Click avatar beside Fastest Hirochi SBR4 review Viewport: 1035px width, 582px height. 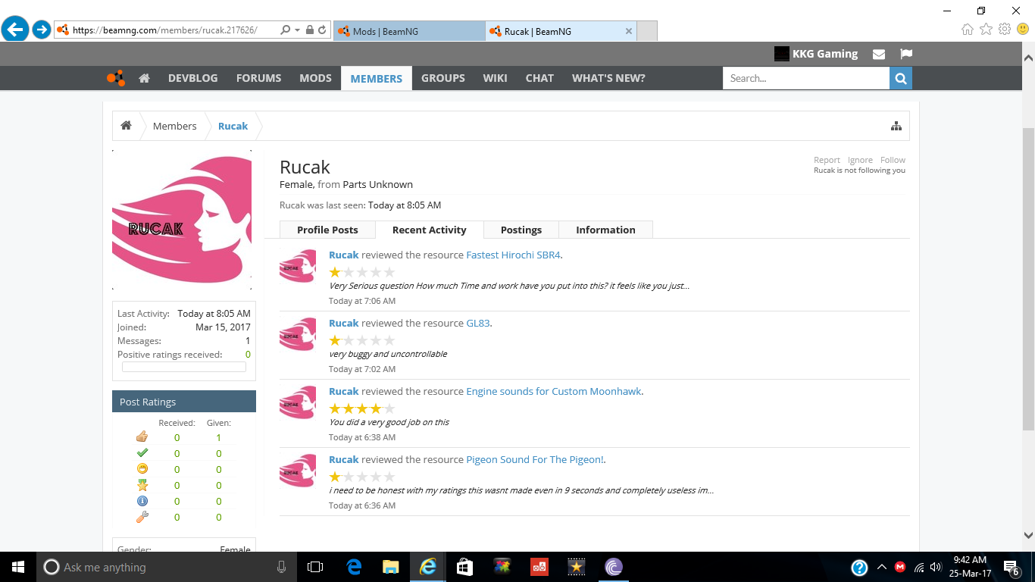(298, 266)
